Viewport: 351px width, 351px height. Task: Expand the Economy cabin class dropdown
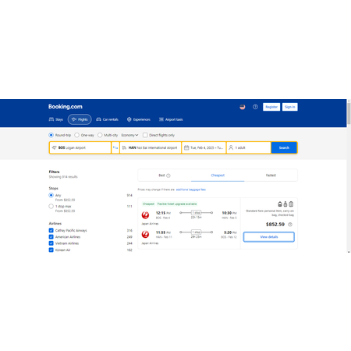pyautogui.click(x=129, y=135)
